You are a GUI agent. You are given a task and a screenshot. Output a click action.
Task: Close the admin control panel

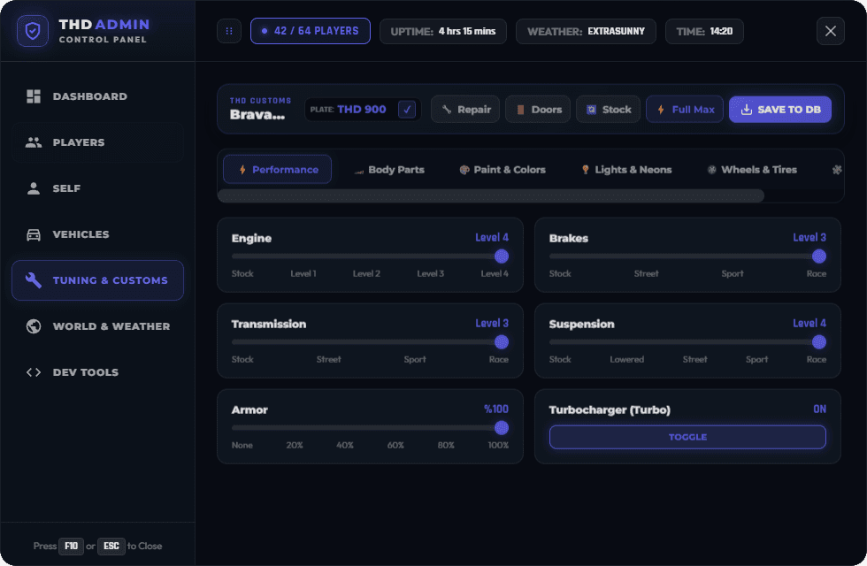pos(831,31)
